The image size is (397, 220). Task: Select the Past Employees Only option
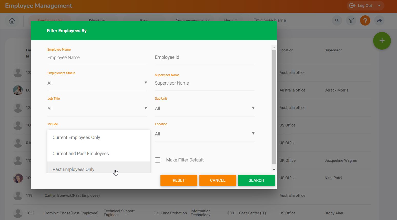point(74,169)
